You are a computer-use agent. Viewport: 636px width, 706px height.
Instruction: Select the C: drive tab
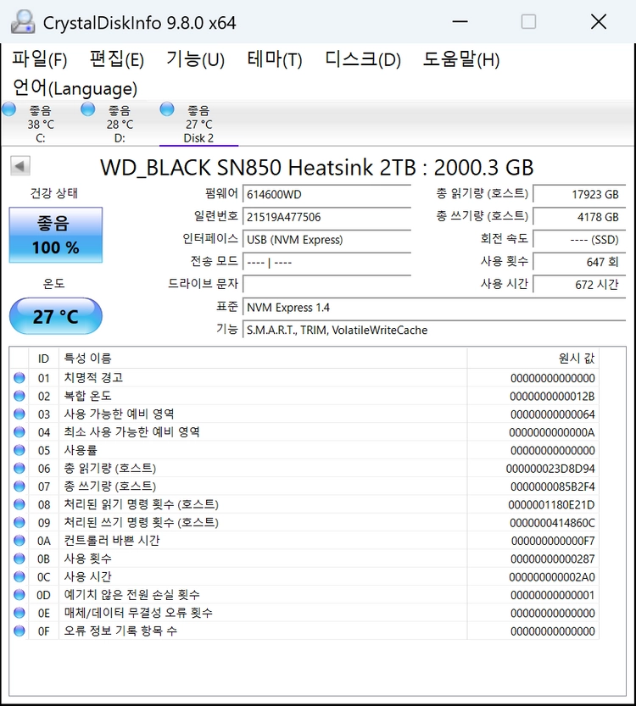pyautogui.click(x=40, y=124)
